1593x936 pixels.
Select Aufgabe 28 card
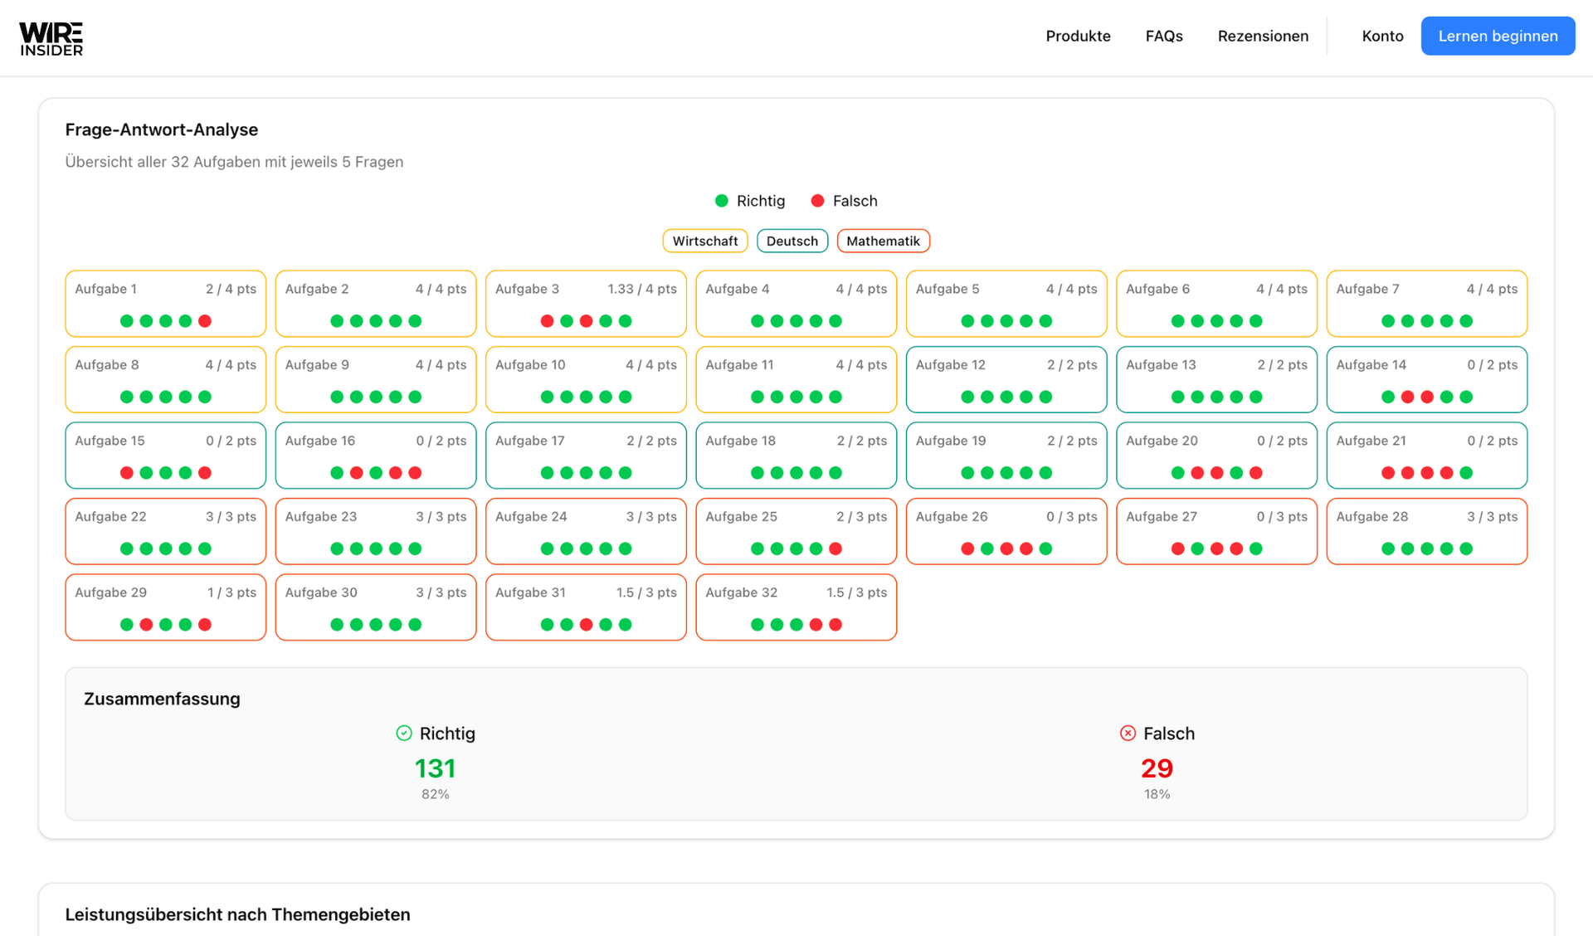tap(1427, 531)
